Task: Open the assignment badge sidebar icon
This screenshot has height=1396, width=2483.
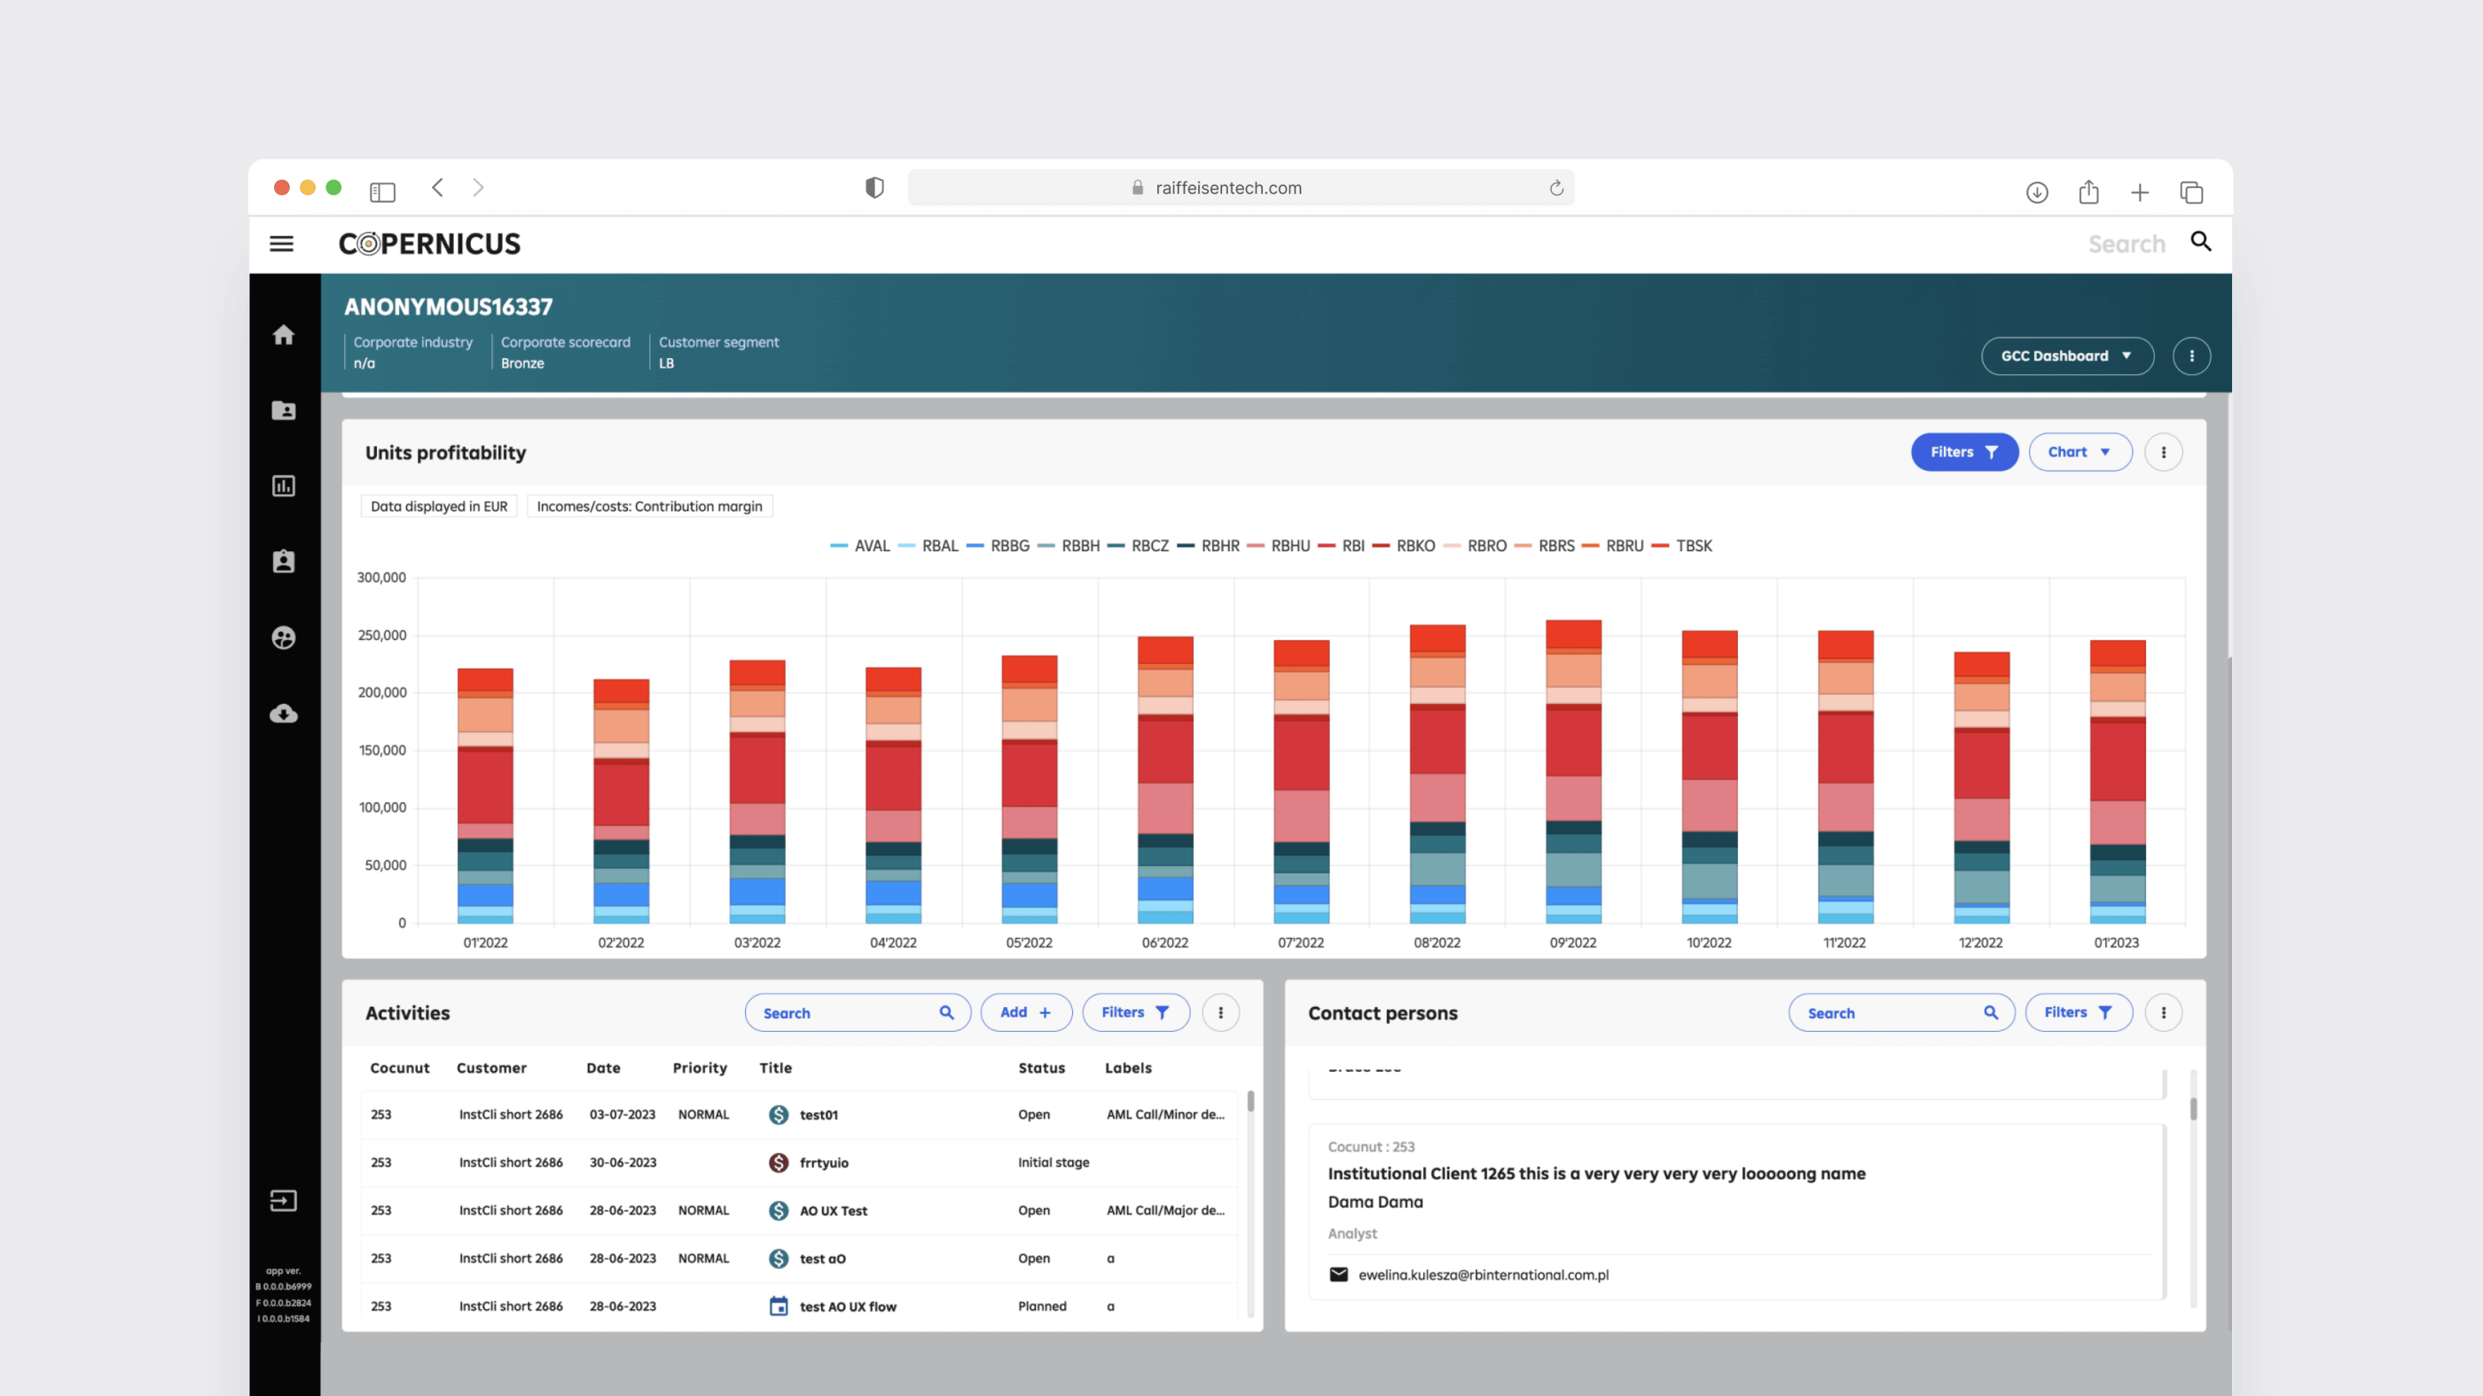Action: click(284, 562)
